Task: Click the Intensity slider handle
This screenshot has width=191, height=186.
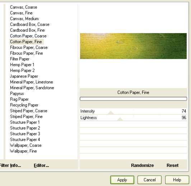Action: click(111, 113)
